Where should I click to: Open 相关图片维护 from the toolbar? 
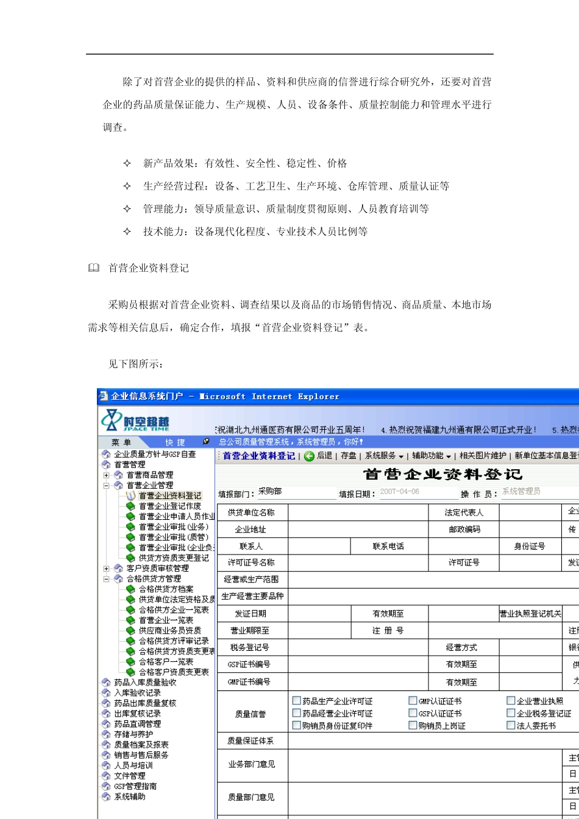(483, 456)
